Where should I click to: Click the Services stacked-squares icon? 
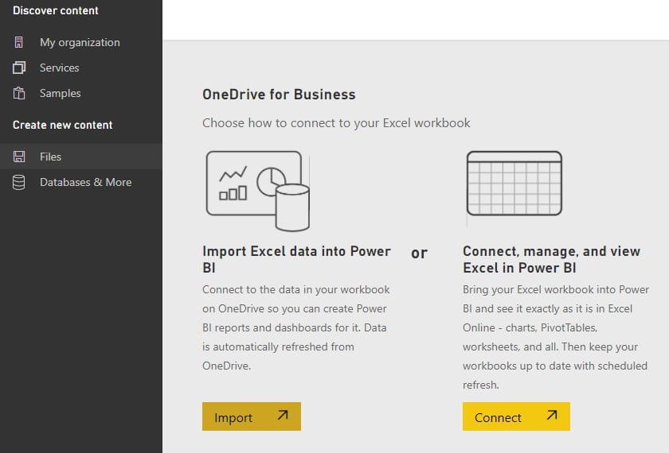point(19,68)
